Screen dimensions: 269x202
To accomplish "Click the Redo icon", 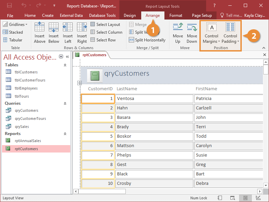I will tap(39, 5).
